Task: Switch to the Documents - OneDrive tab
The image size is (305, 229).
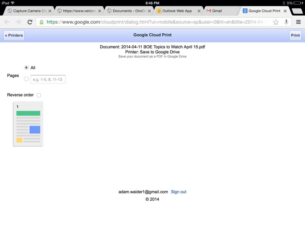Action: (127, 11)
